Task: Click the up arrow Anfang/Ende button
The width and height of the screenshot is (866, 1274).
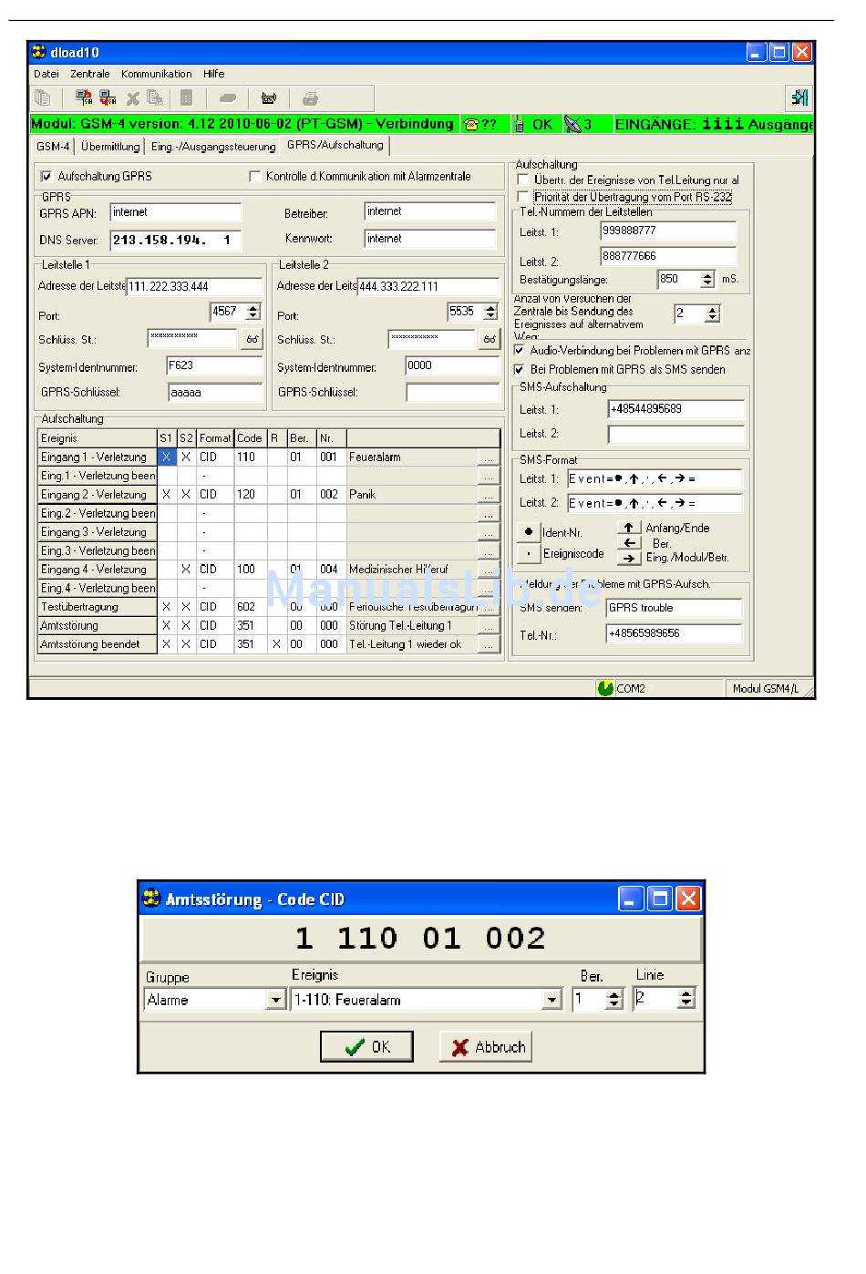Action: pyautogui.click(x=629, y=528)
